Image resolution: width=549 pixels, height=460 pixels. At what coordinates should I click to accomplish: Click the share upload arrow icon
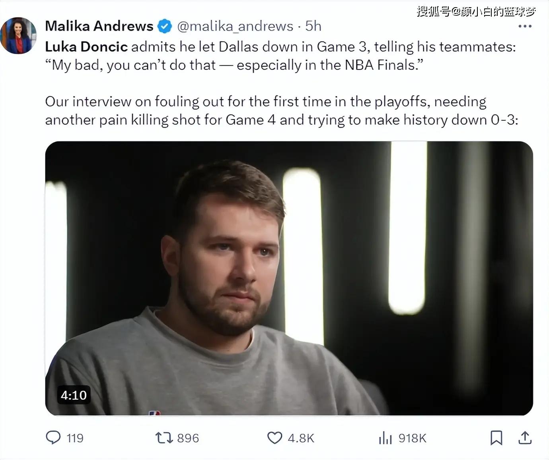coord(525,438)
